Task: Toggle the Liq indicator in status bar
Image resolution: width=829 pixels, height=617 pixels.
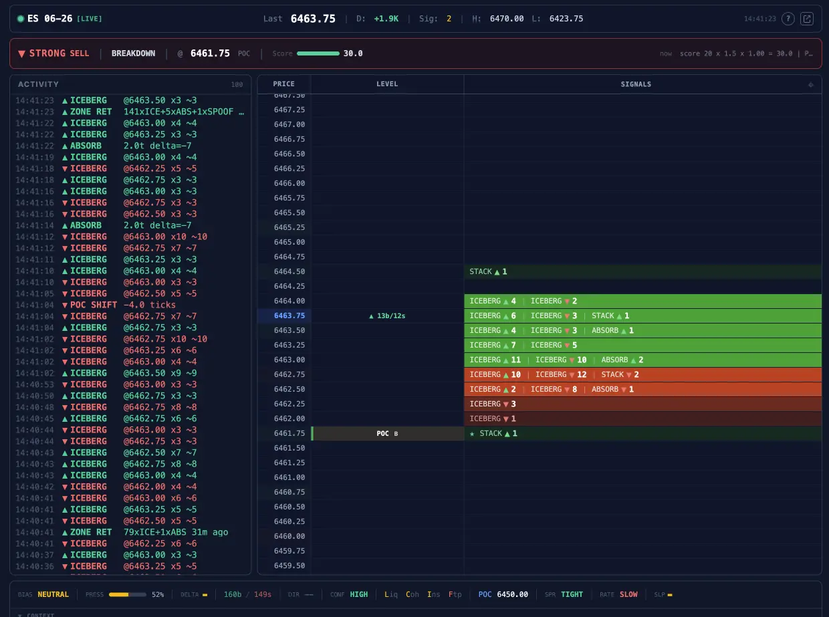Action: [391, 594]
